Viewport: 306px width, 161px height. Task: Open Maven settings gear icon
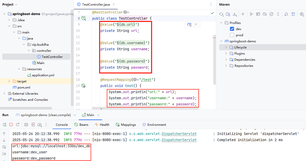pos(302,14)
